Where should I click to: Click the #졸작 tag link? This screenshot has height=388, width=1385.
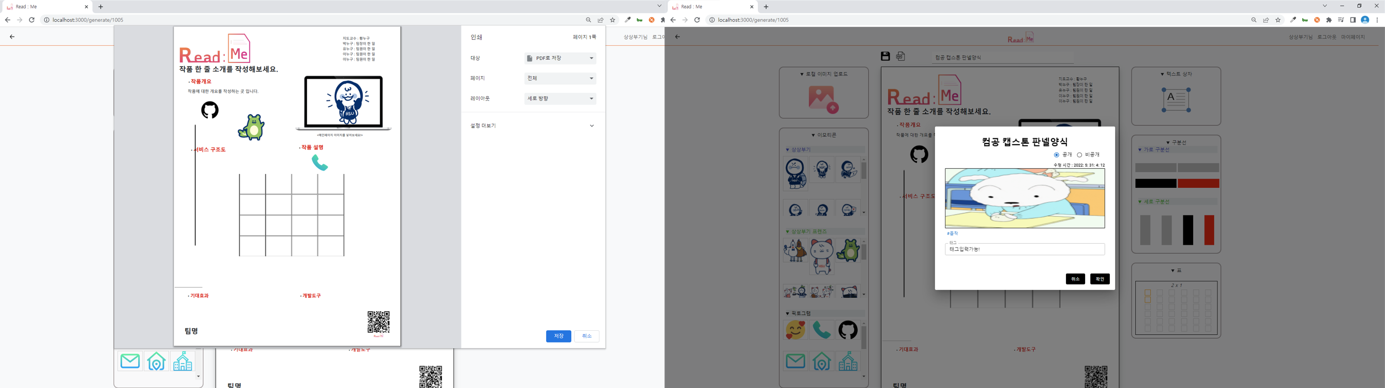[952, 233]
